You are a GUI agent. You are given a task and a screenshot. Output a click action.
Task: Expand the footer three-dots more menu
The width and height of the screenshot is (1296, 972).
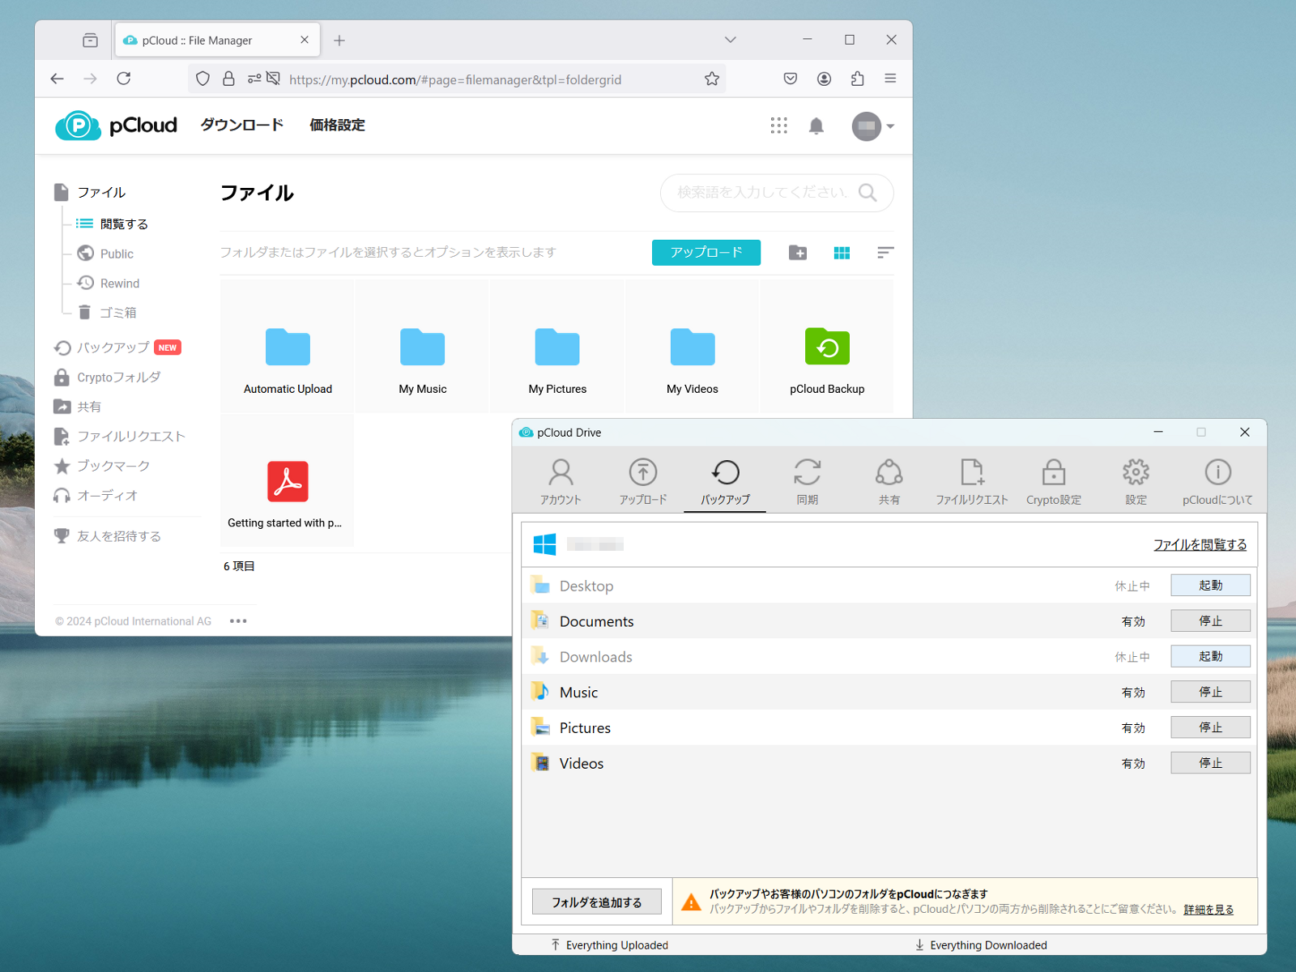coord(238,621)
